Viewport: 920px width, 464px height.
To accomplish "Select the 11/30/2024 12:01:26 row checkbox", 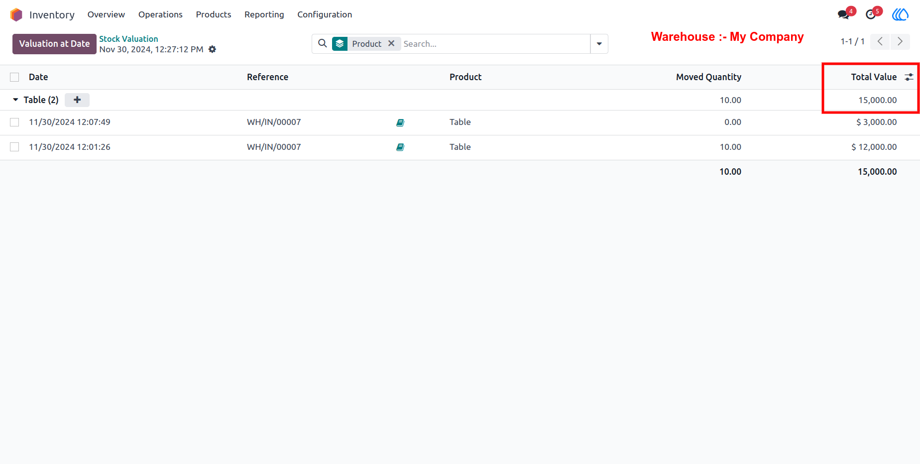I will [14, 147].
